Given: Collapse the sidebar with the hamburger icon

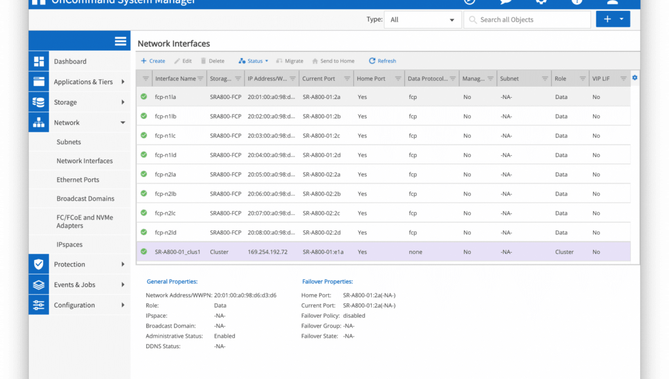Looking at the screenshot, I should pyautogui.click(x=120, y=41).
